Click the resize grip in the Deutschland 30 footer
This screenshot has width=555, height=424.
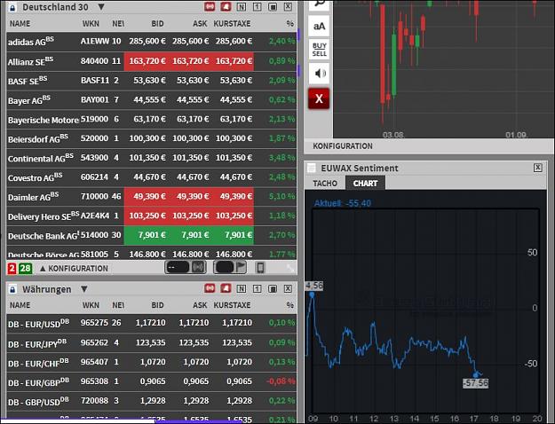[x=290, y=269]
